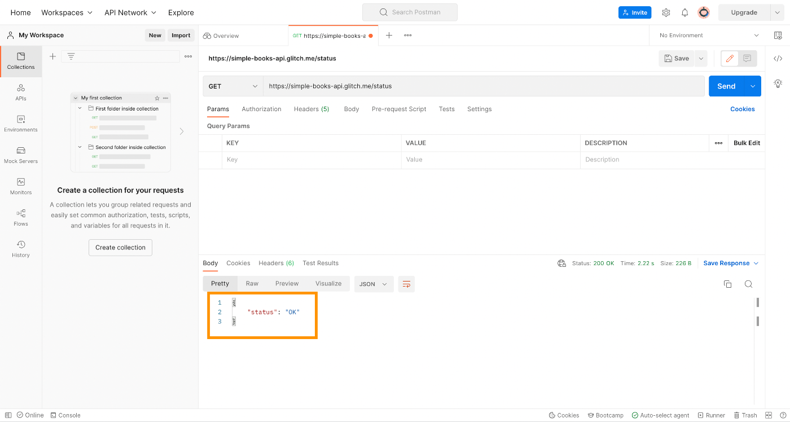This screenshot has width=790, height=422.
Task: Switch to the Pre-request Script tab
Action: (399, 109)
